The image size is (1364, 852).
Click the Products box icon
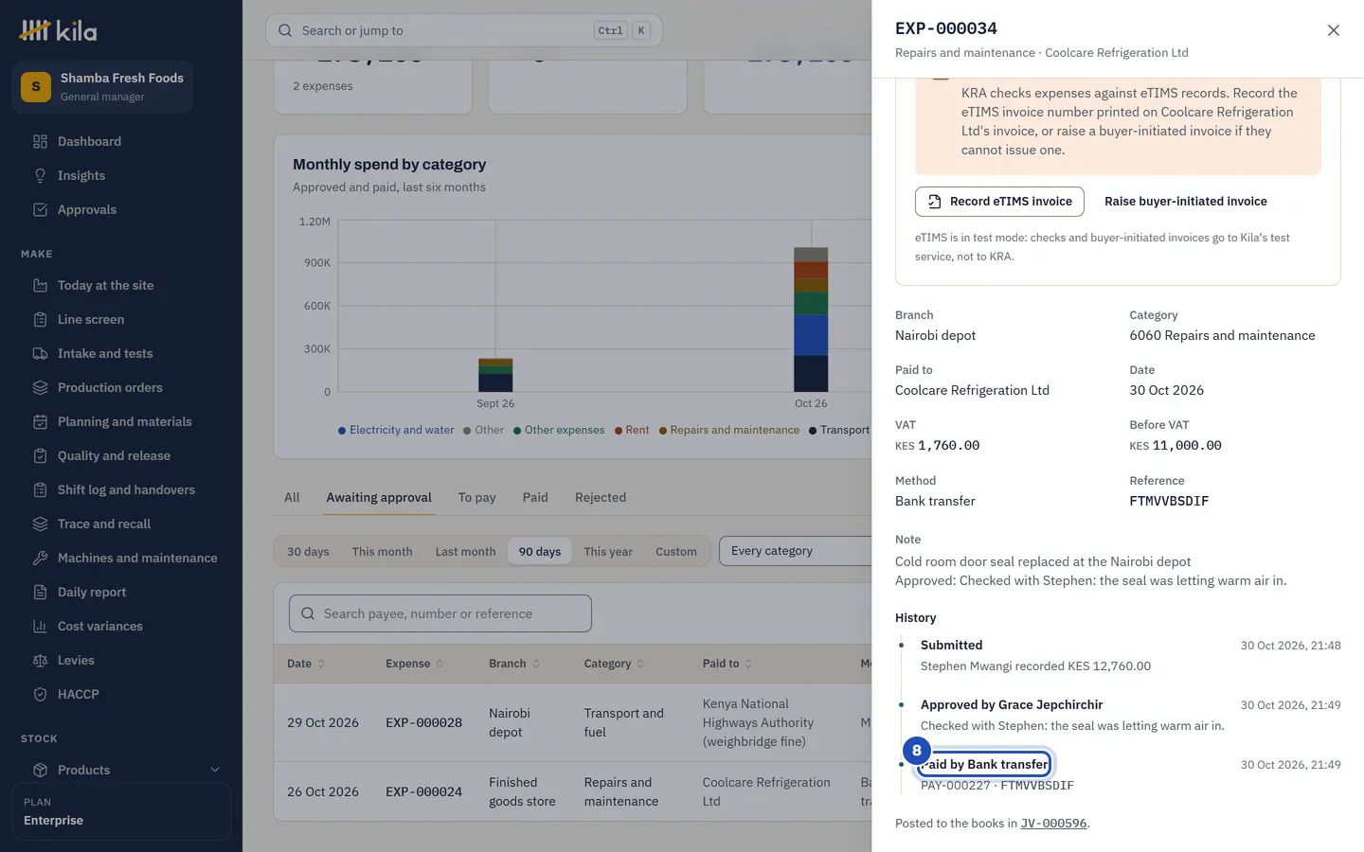40,771
